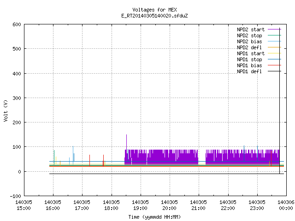
Task: Click the 'NPD2 defl' legend label
Action: pyautogui.click(x=249, y=47)
